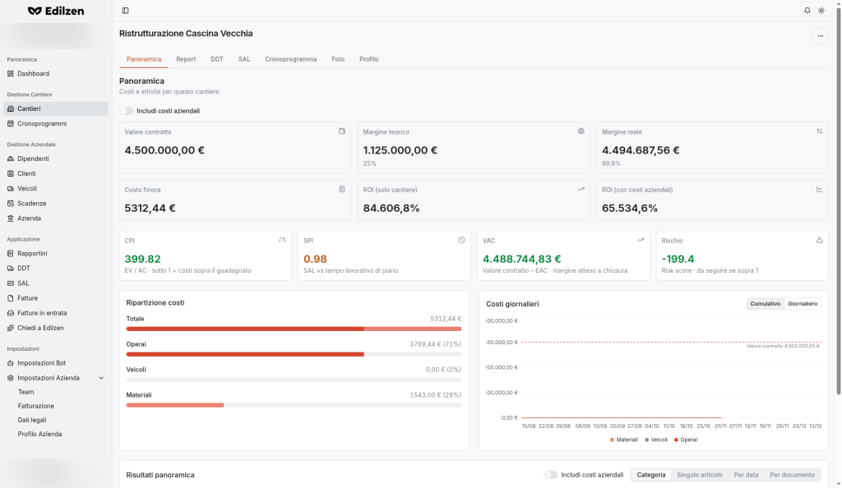Click the SPI clock icon
Screen dimensions: 842x488
tap(462, 240)
